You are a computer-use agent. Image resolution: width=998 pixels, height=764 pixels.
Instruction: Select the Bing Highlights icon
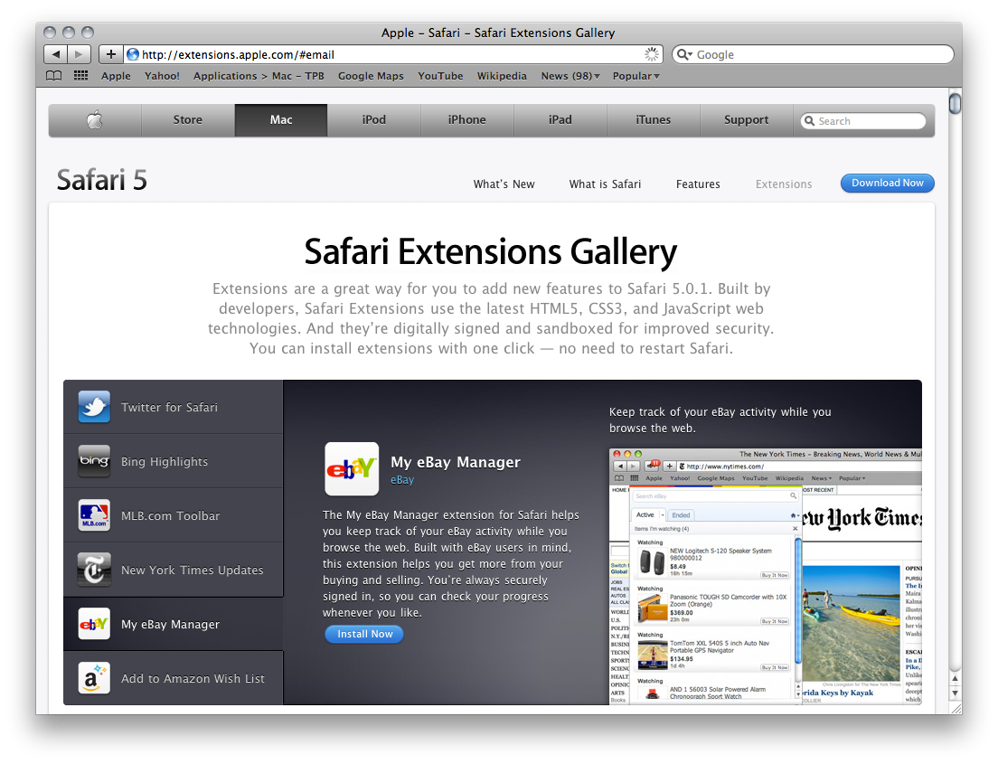pyautogui.click(x=94, y=461)
